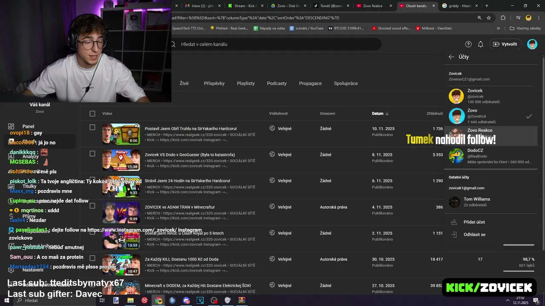Open visibility icon for RAGE Clash Royal video
The width and height of the screenshot is (545, 306).
[x=272, y=233]
